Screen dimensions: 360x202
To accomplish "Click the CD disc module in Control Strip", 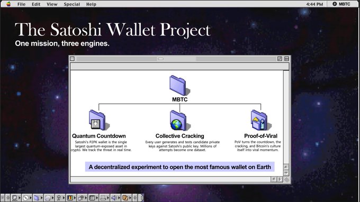I will [25, 198].
